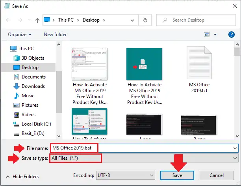Create a New folder
241x186 pixels.
(55, 35)
